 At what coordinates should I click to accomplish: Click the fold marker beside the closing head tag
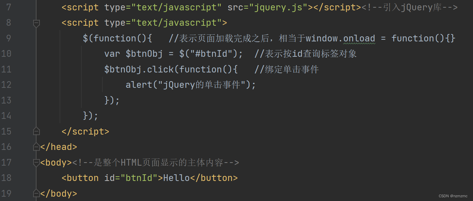(36, 147)
